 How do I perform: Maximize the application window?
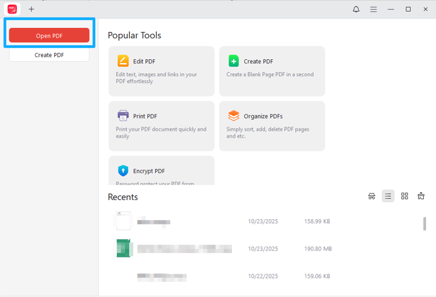point(408,9)
